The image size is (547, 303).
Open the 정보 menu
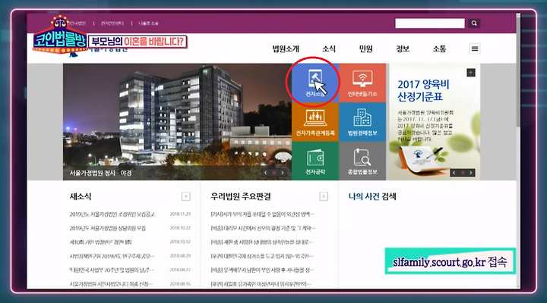point(403,48)
